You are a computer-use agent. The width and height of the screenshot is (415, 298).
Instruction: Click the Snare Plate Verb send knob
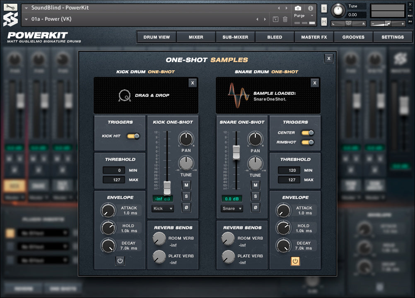point(228,257)
